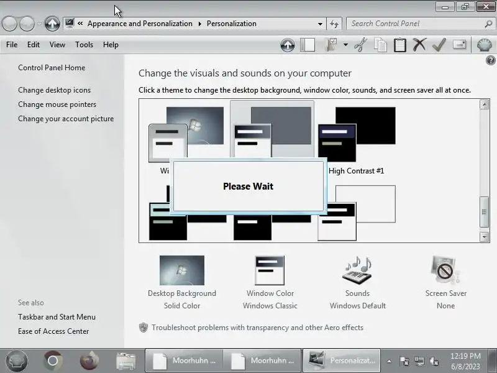Refresh the Personalization page
The height and width of the screenshot is (373, 497).
click(334, 24)
